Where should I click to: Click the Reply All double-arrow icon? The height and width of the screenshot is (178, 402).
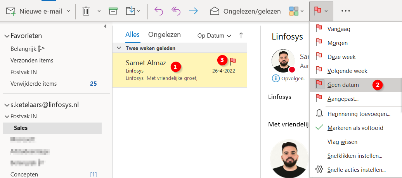tap(176, 11)
